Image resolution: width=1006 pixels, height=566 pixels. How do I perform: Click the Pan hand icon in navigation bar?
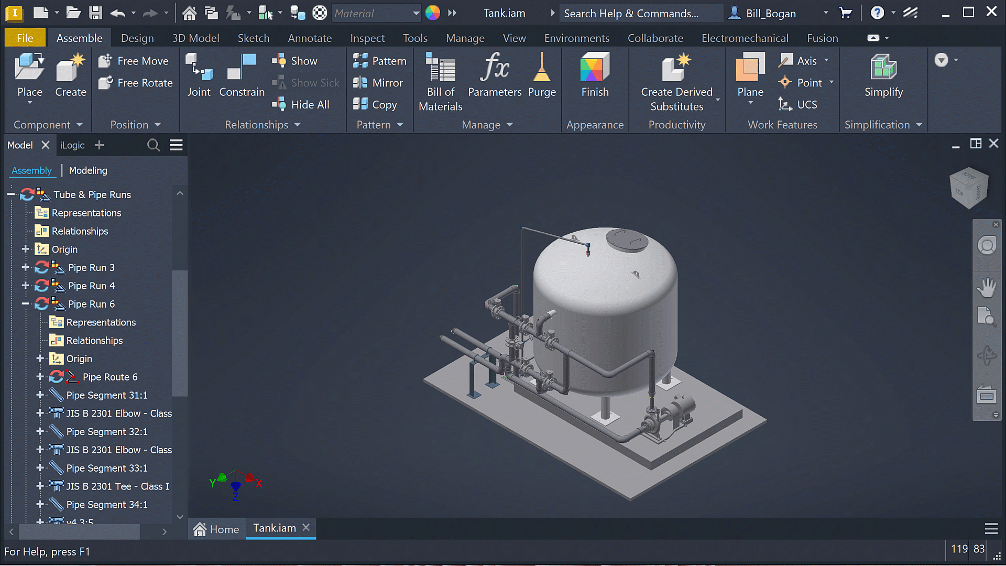[987, 287]
